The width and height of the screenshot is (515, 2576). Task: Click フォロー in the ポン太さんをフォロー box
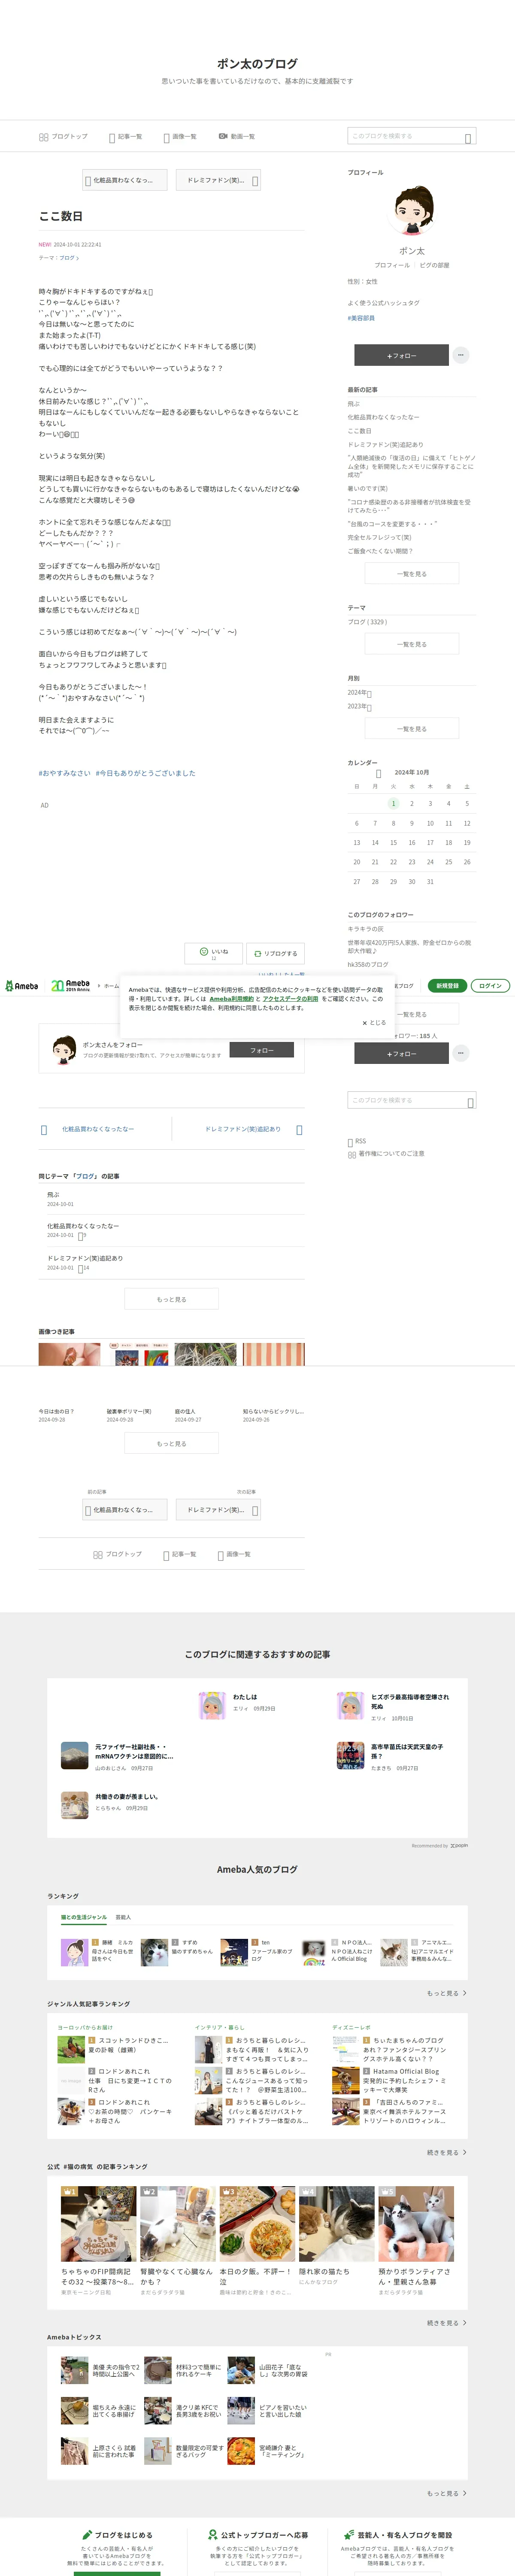coord(262,1050)
